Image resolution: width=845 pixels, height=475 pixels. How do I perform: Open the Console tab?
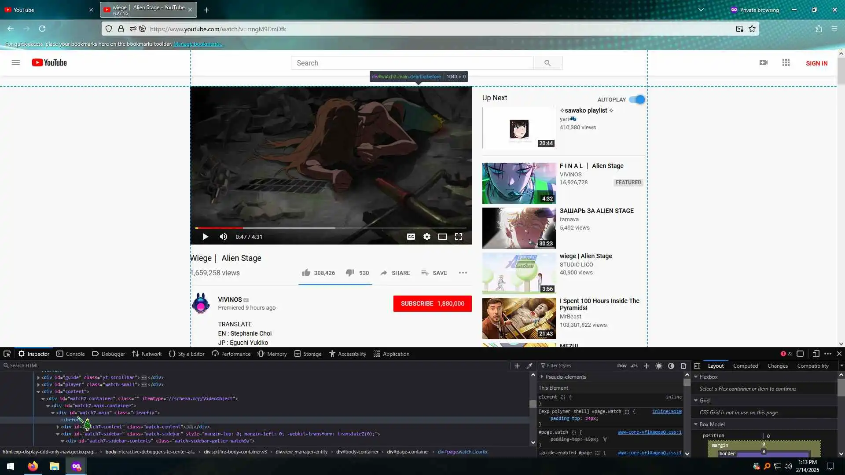point(70,354)
